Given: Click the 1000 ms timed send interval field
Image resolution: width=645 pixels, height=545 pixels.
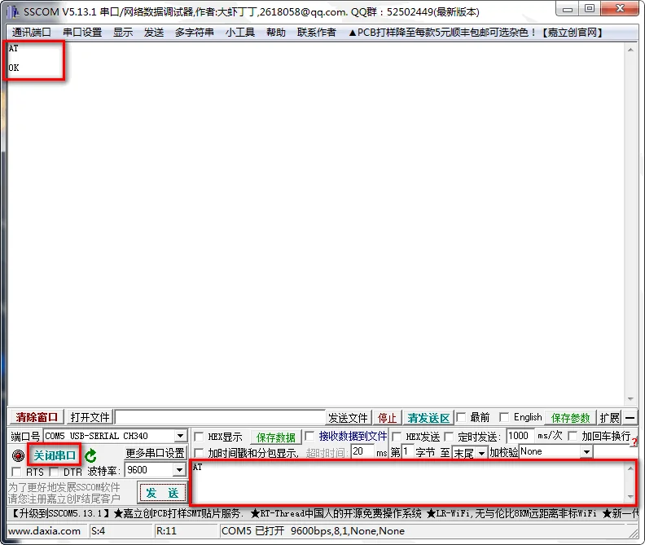Looking at the screenshot, I should click(520, 436).
